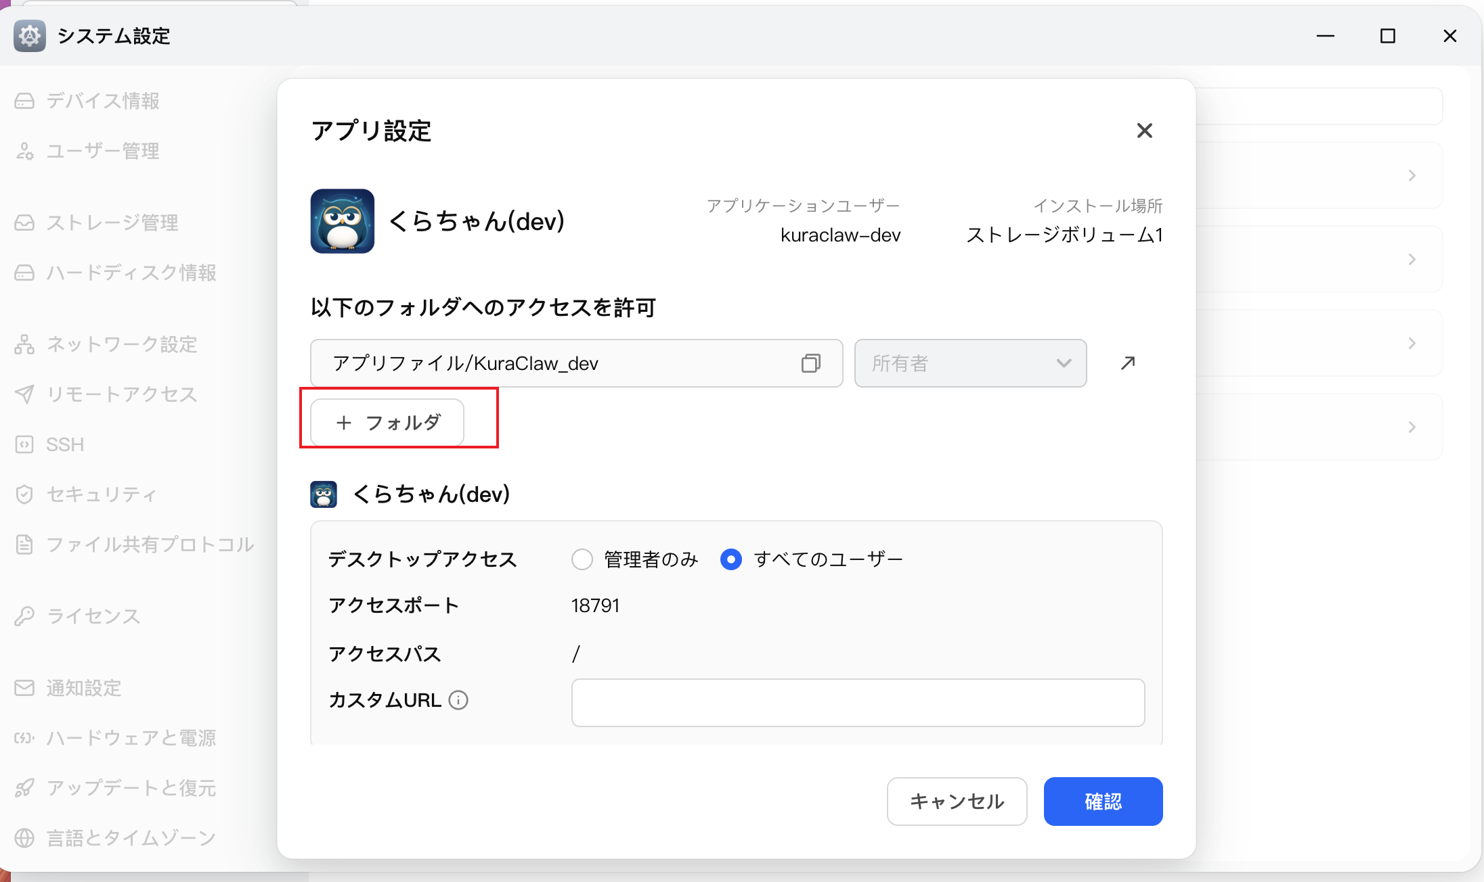Click the small くらちゃん(dev) owl icon
This screenshot has width=1484, height=882.
click(324, 494)
